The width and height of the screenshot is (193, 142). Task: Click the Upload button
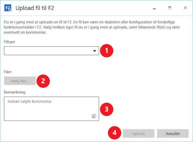(139, 133)
